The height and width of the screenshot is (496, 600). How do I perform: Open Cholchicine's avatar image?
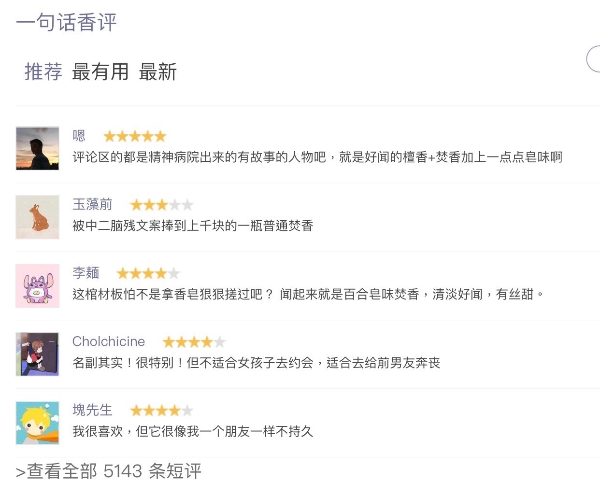[37, 354]
